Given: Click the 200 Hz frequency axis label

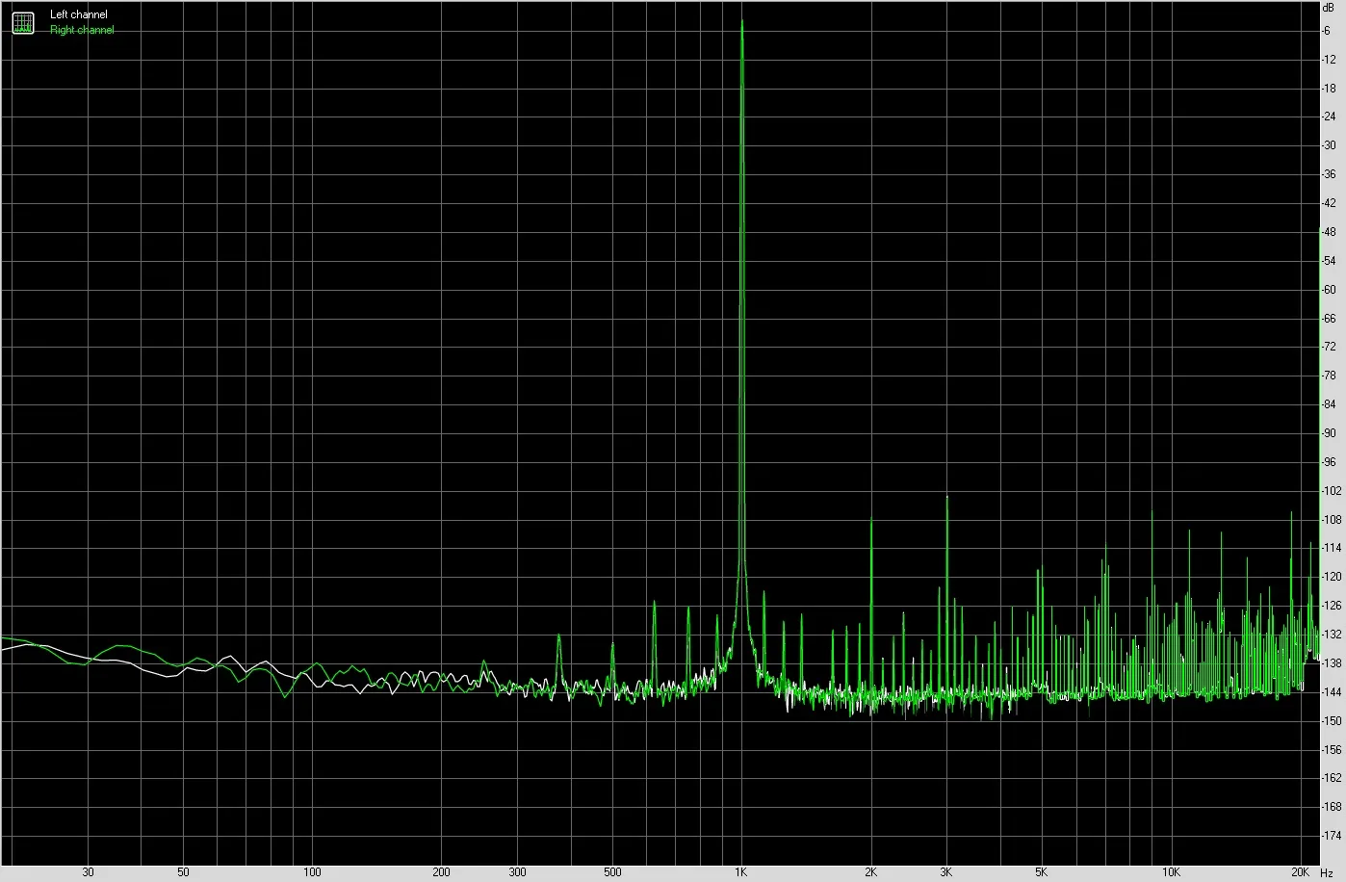Looking at the screenshot, I should click(441, 872).
